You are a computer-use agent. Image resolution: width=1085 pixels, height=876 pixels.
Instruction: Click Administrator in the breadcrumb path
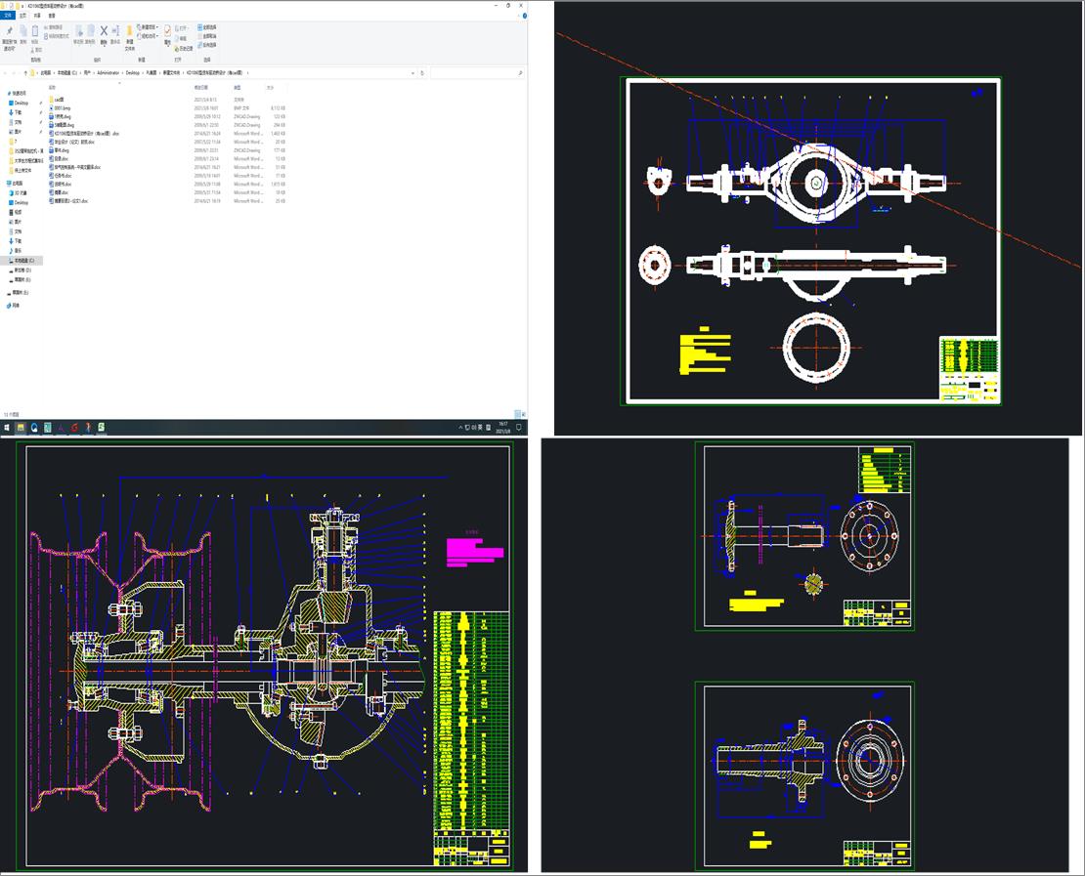pos(108,72)
